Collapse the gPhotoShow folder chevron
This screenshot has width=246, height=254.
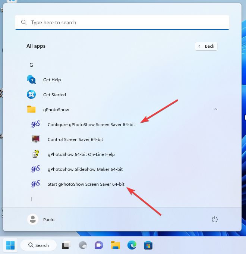click(216, 109)
